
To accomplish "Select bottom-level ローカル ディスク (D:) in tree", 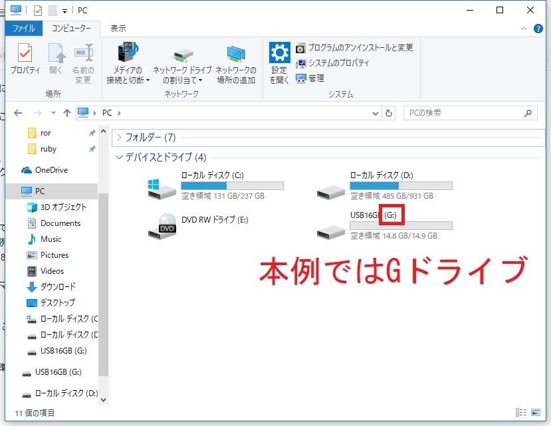I will (x=60, y=393).
